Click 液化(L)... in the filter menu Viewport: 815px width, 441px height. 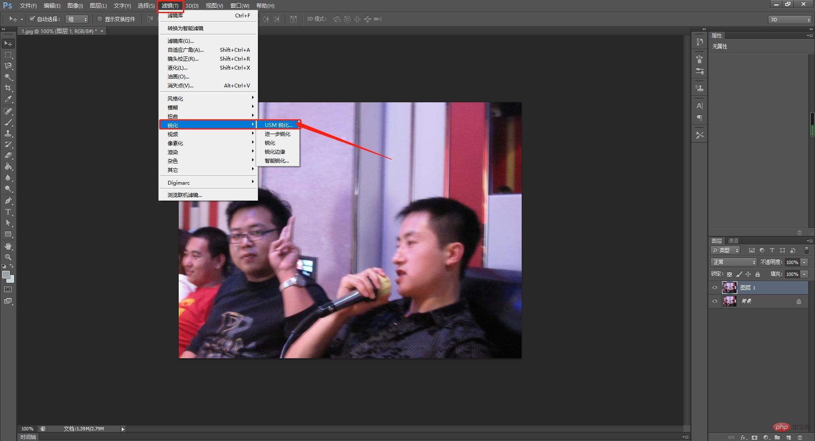pyautogui.click(x=208, y=68)
